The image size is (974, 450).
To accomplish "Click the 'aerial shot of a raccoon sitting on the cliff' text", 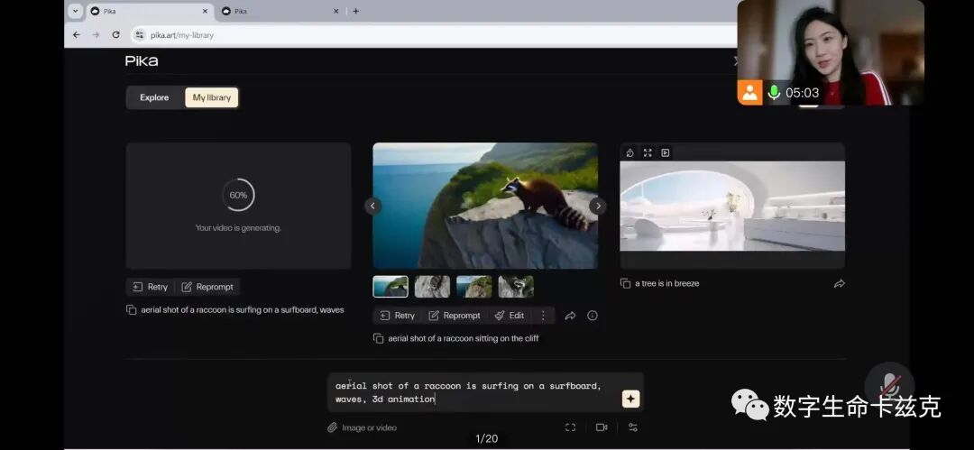I will pos(464,339).
